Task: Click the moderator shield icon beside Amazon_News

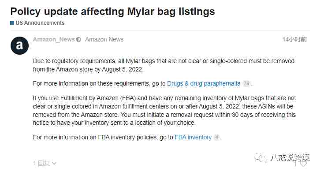Action: (x=78, y=39)
